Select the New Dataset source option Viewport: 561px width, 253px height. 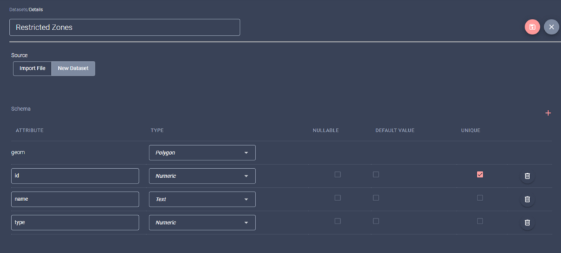[73, 68]
